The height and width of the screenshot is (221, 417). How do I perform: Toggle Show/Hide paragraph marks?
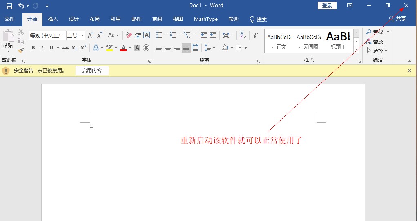tap(256, 35)
